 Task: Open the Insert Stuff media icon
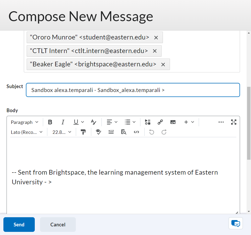[147, 122]
